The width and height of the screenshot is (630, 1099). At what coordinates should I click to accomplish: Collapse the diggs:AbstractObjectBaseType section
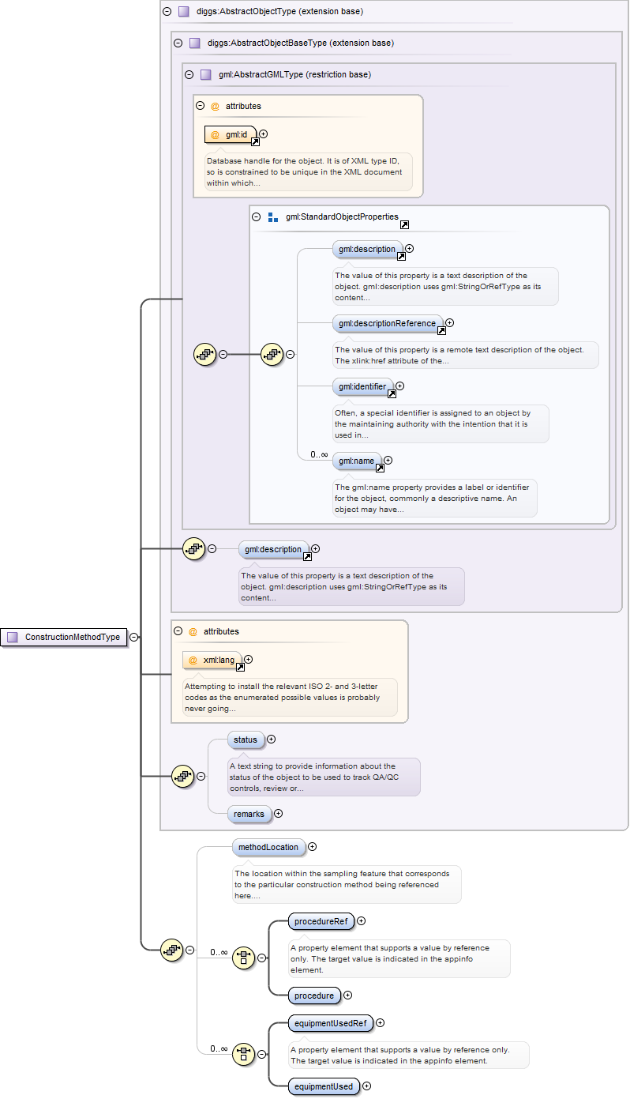click(178, 43)
